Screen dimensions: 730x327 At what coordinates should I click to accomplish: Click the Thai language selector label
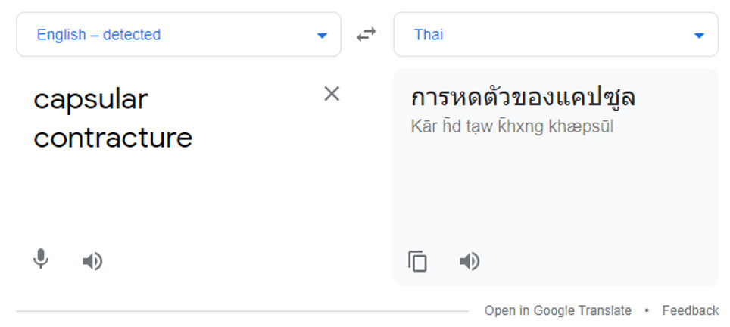coord(429,34)
